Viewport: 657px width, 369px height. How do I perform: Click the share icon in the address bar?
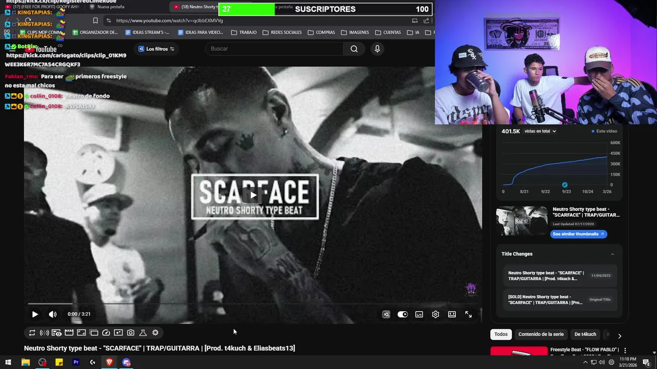click(x=427, y=20)
